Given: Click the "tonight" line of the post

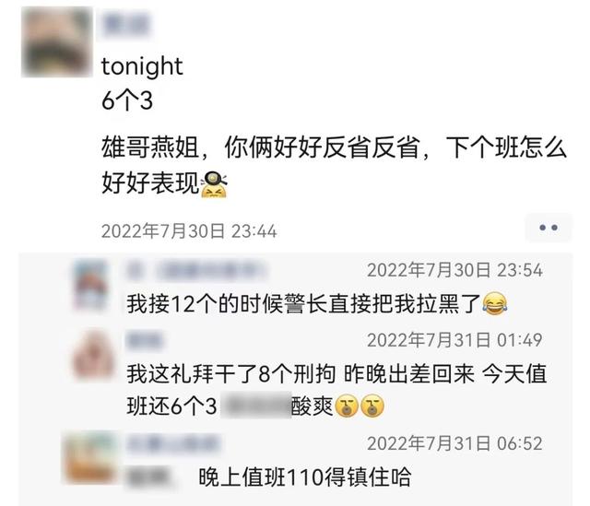Looking at the screenshot, I should pos(142,67).
